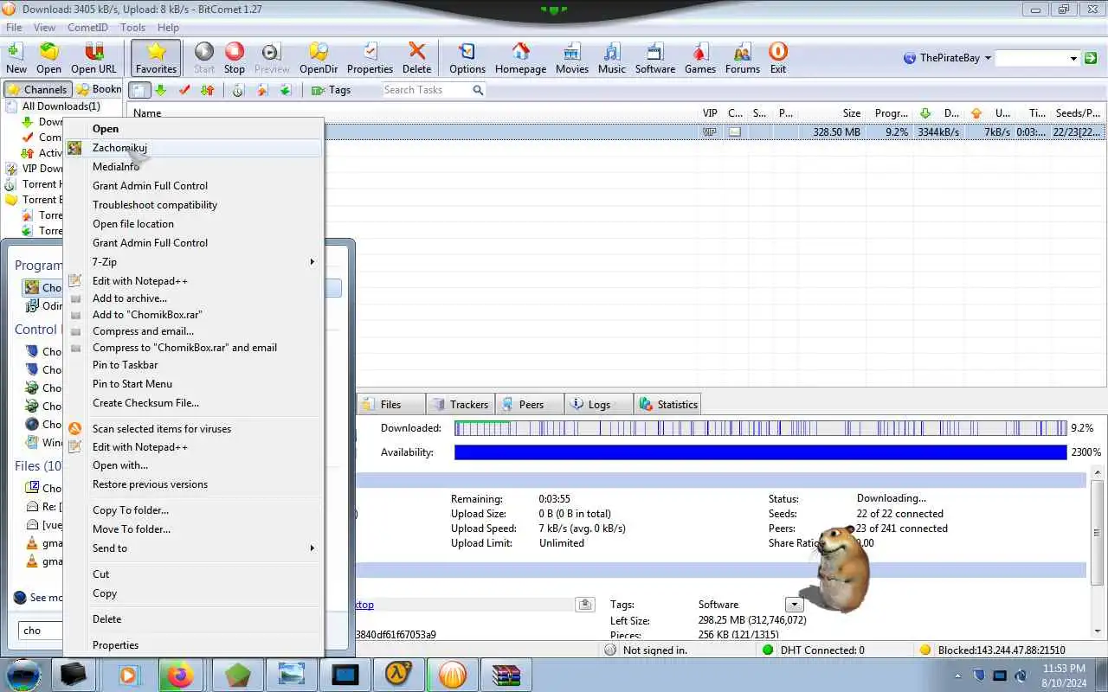Open the Forums toolbar icon
The image size is (1108, 692).
click(x=743, y=58)
